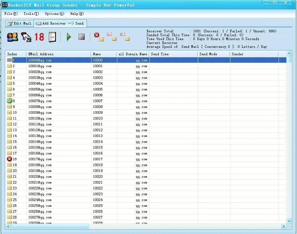Screen dimensions: 297x234
Task: Select address 10007@qq.com
Action: click(40, 101)
